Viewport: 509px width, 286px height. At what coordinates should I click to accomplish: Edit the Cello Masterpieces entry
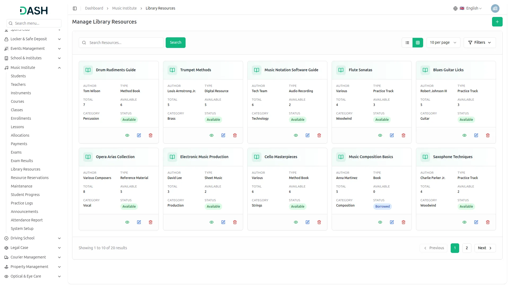pyautogui.click(x=308, y=222)
